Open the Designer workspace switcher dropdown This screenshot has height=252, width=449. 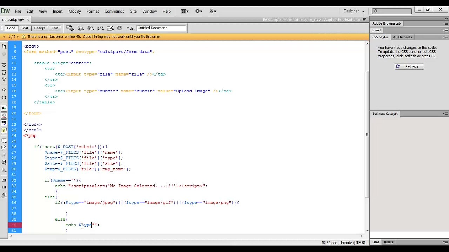coord(354,11)
